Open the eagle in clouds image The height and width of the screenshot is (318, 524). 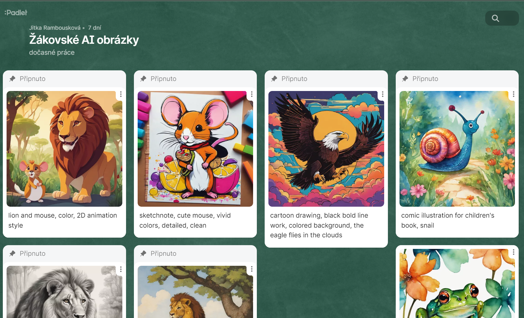pyautogui.click(x=326, y=149)
